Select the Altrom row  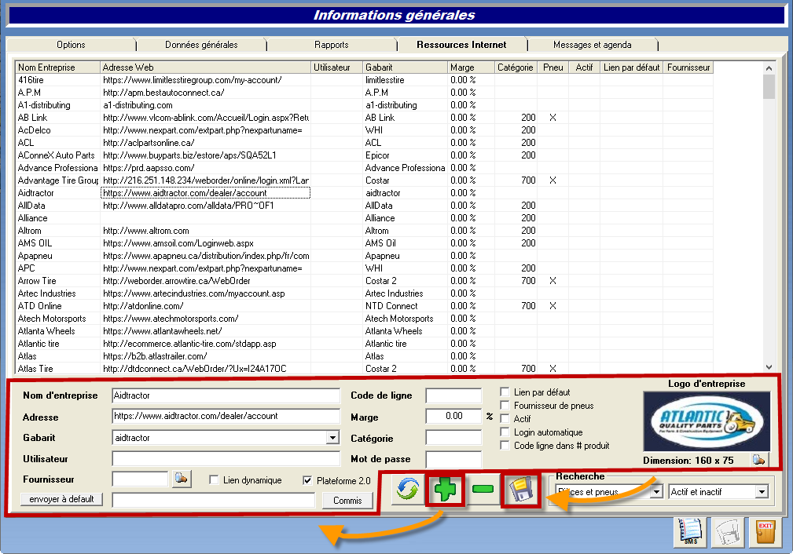(364, 231)
